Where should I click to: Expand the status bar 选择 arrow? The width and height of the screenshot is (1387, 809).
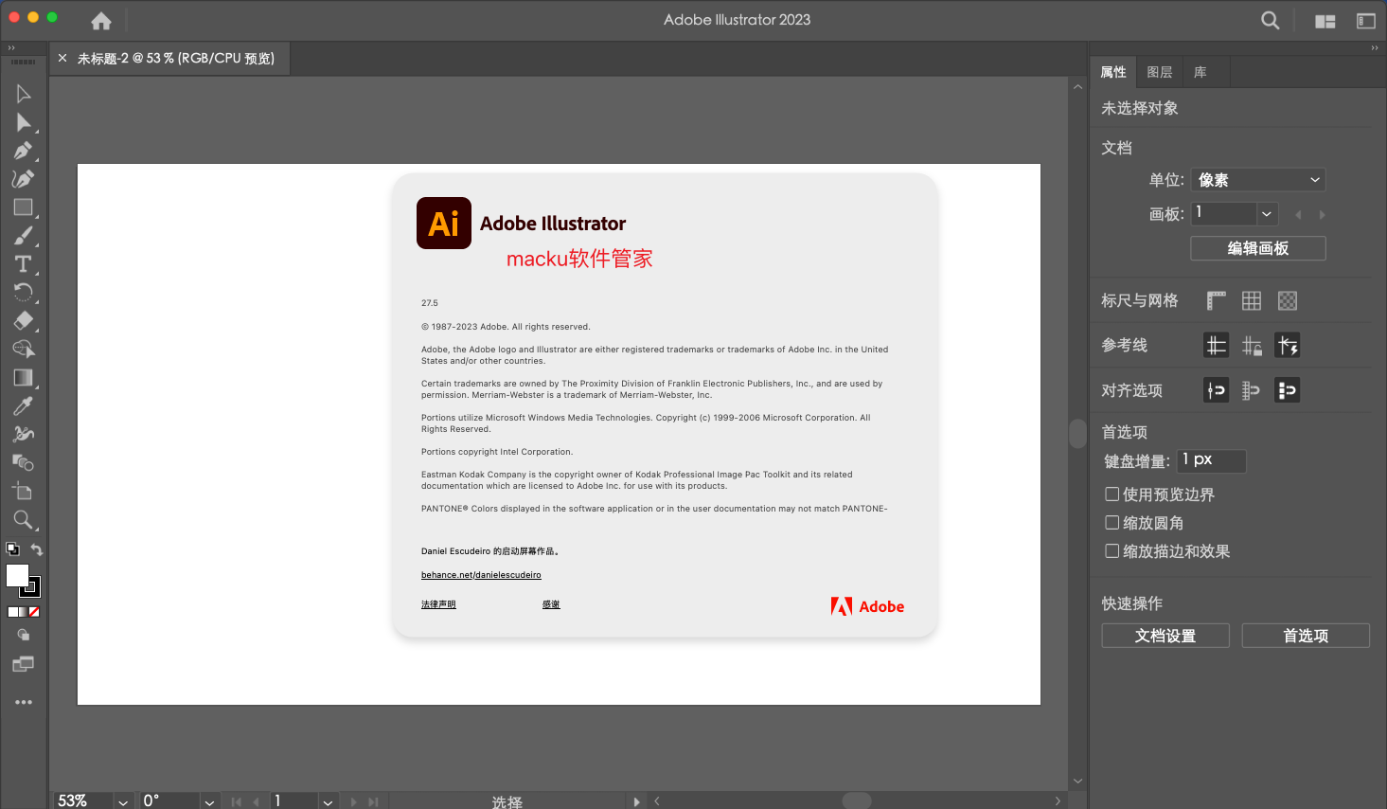(636, 801)
